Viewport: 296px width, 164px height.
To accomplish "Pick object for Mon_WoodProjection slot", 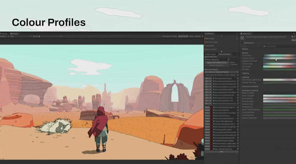I will pos(238,149).
